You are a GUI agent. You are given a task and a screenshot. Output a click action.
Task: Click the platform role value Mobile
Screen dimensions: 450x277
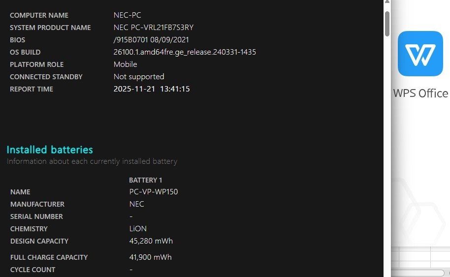coord(125,64)
